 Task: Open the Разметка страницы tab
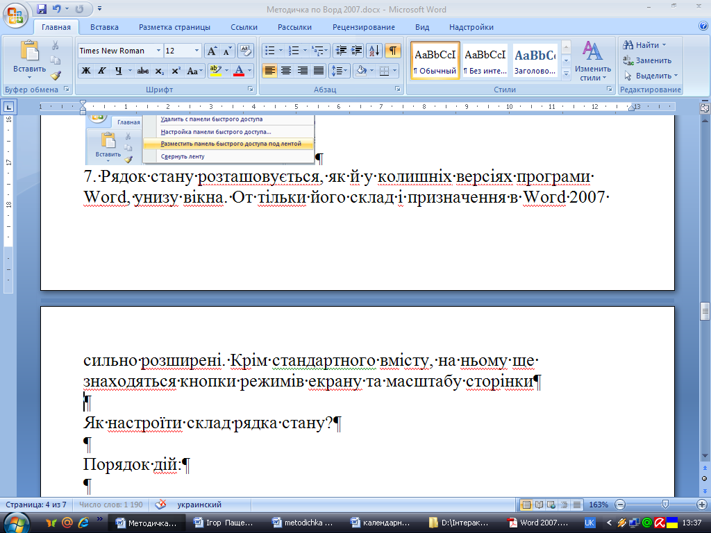(174, 27)
